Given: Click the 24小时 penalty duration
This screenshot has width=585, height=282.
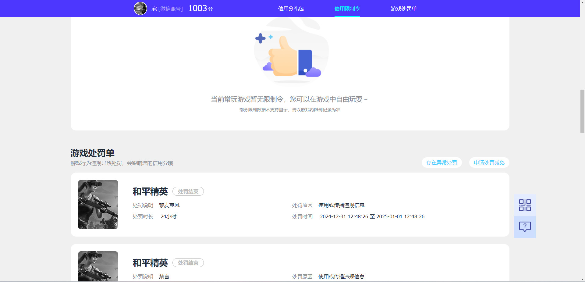Looking at the screenshot, I should coord(168,216).
